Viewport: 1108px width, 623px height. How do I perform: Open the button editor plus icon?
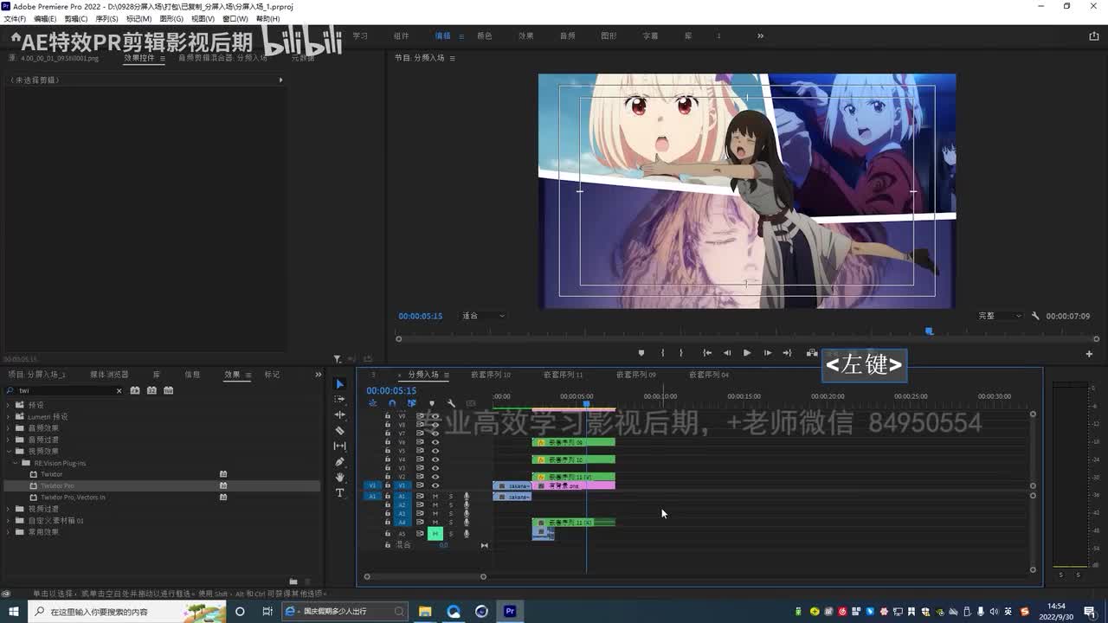tap(1089, 353)
